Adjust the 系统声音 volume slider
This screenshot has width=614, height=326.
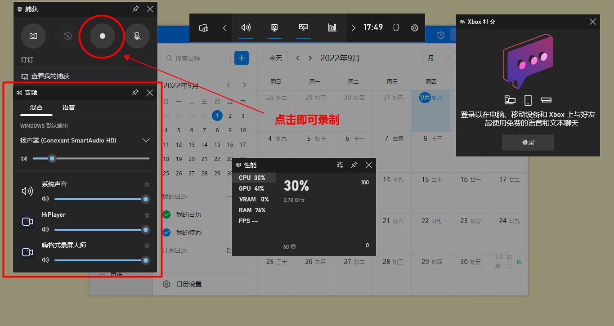point(102,199)
